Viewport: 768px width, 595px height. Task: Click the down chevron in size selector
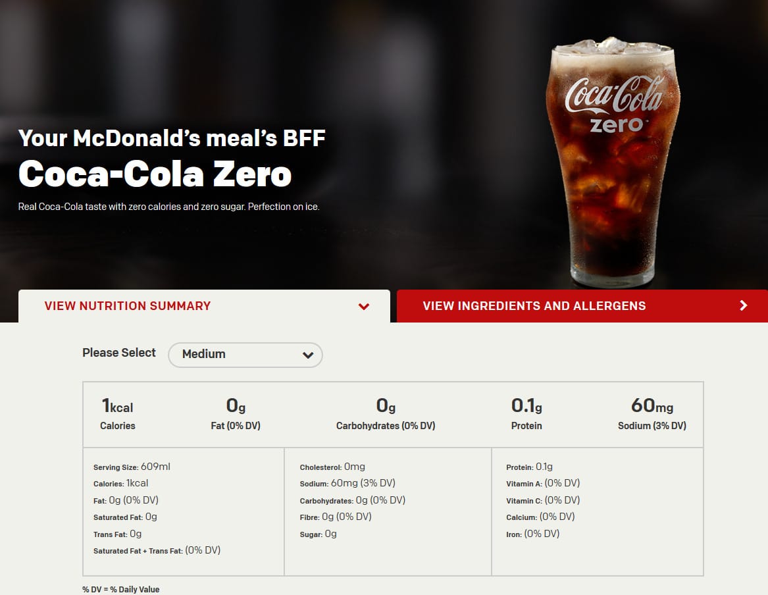(x=307, y=355)
